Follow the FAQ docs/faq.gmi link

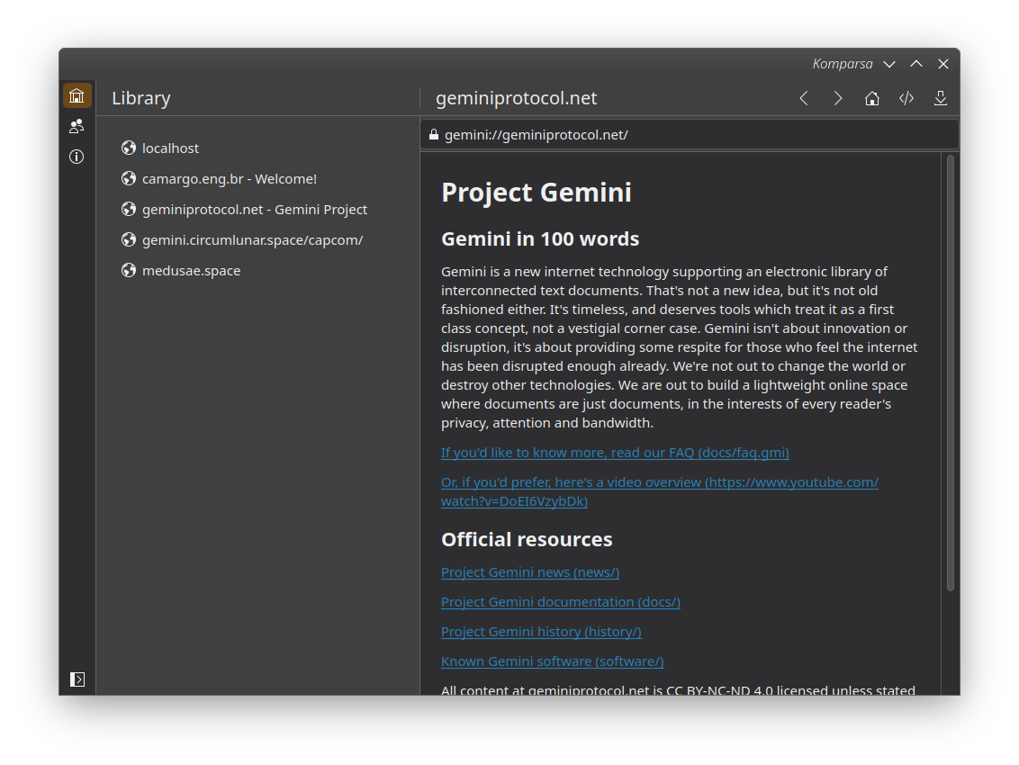click(x=615, y=453)
